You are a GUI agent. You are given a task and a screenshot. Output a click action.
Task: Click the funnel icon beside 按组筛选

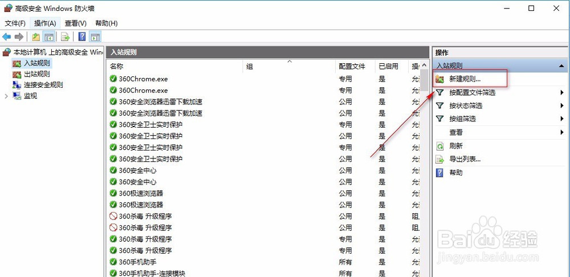pos(440,119)
